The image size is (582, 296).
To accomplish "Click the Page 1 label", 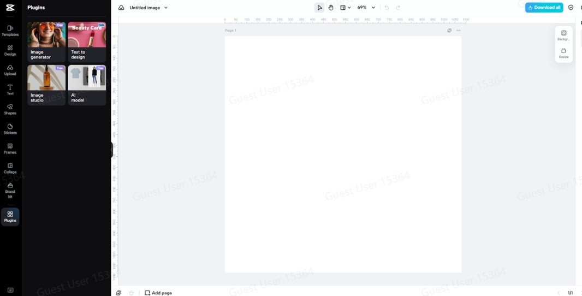I will (230, 31).
